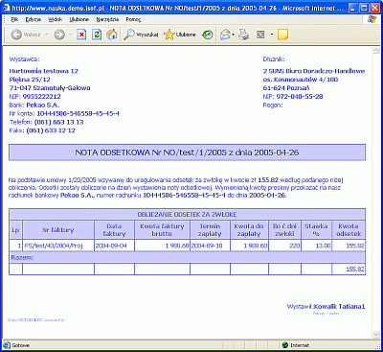
Task: Click the scrollbar up arrow
Action: 376,51
